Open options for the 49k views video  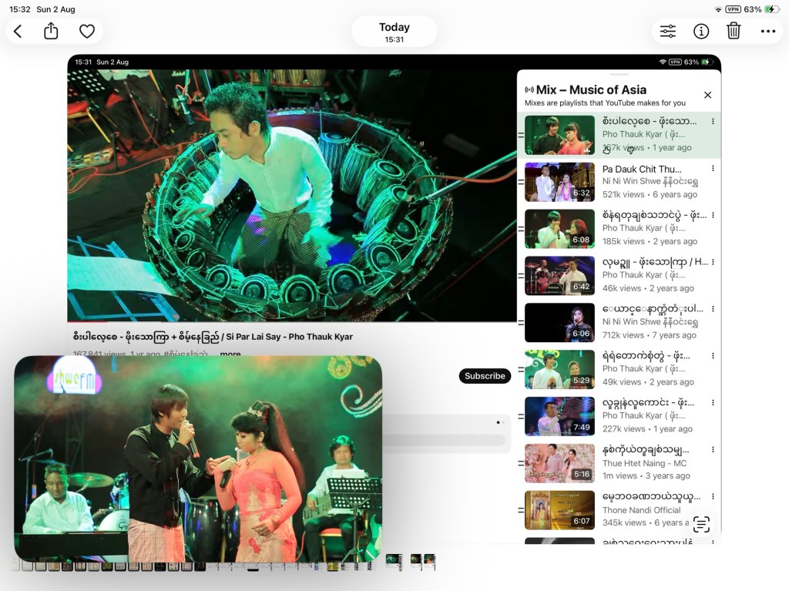click(x=713, y=355)
